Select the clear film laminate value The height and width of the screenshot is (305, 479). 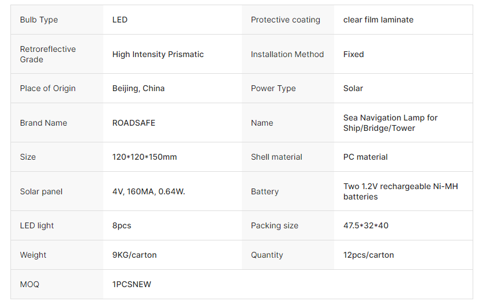pyautogui.click(x=378, y=20)
